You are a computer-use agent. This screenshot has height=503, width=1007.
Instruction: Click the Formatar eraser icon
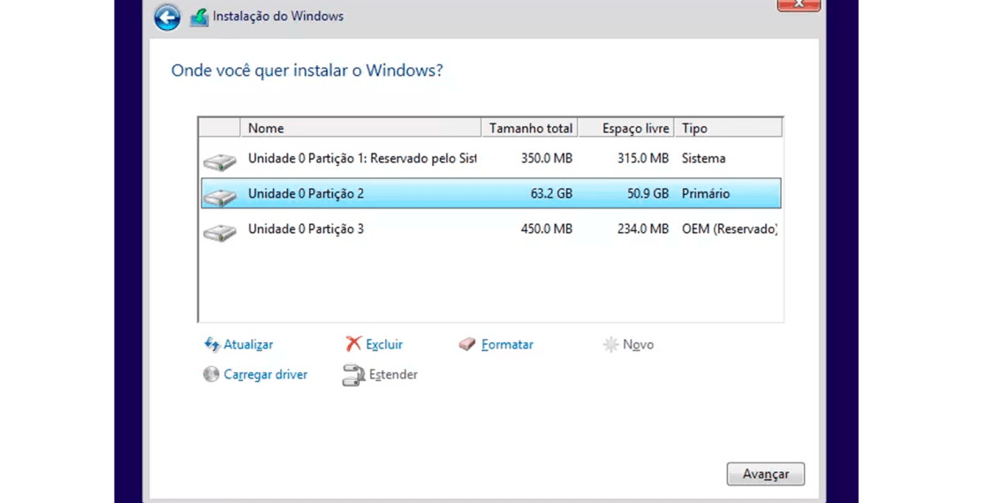pos(467,345)
